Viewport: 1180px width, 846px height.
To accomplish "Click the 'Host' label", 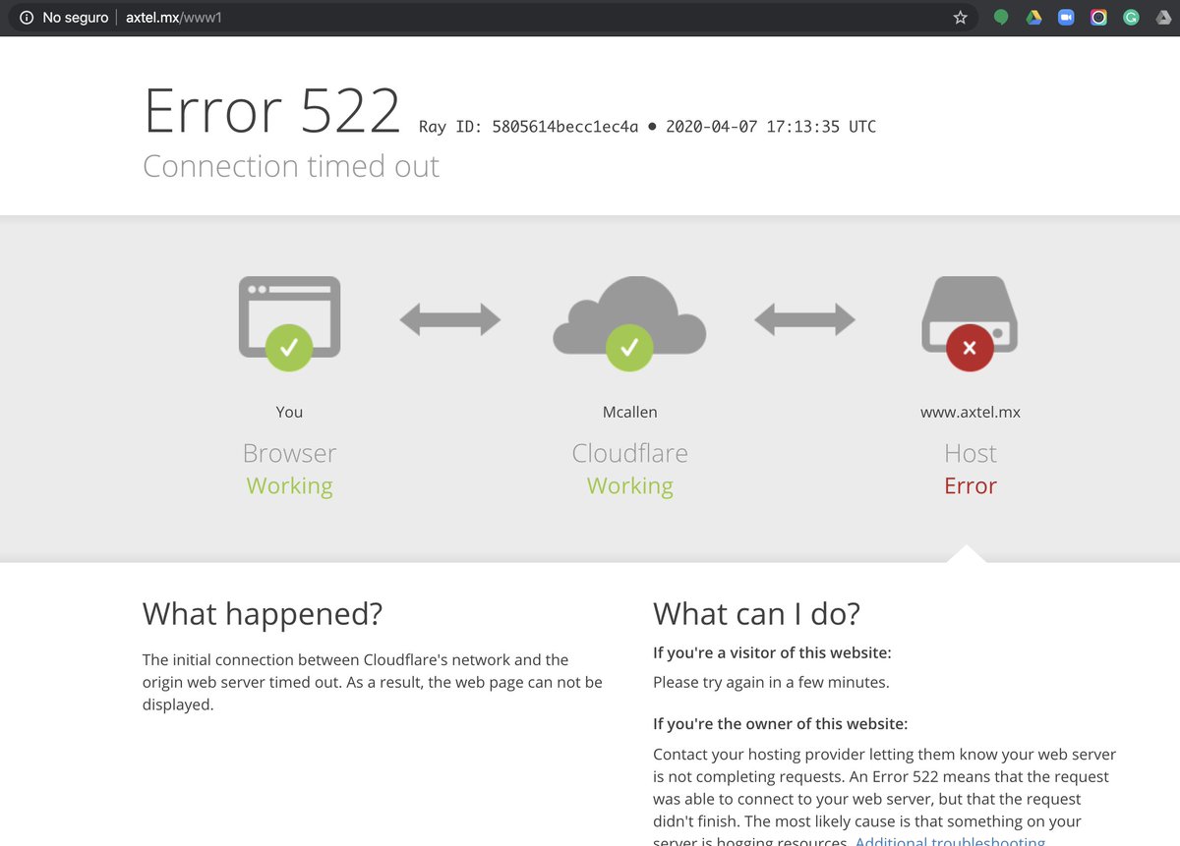I will pos(971,453).
